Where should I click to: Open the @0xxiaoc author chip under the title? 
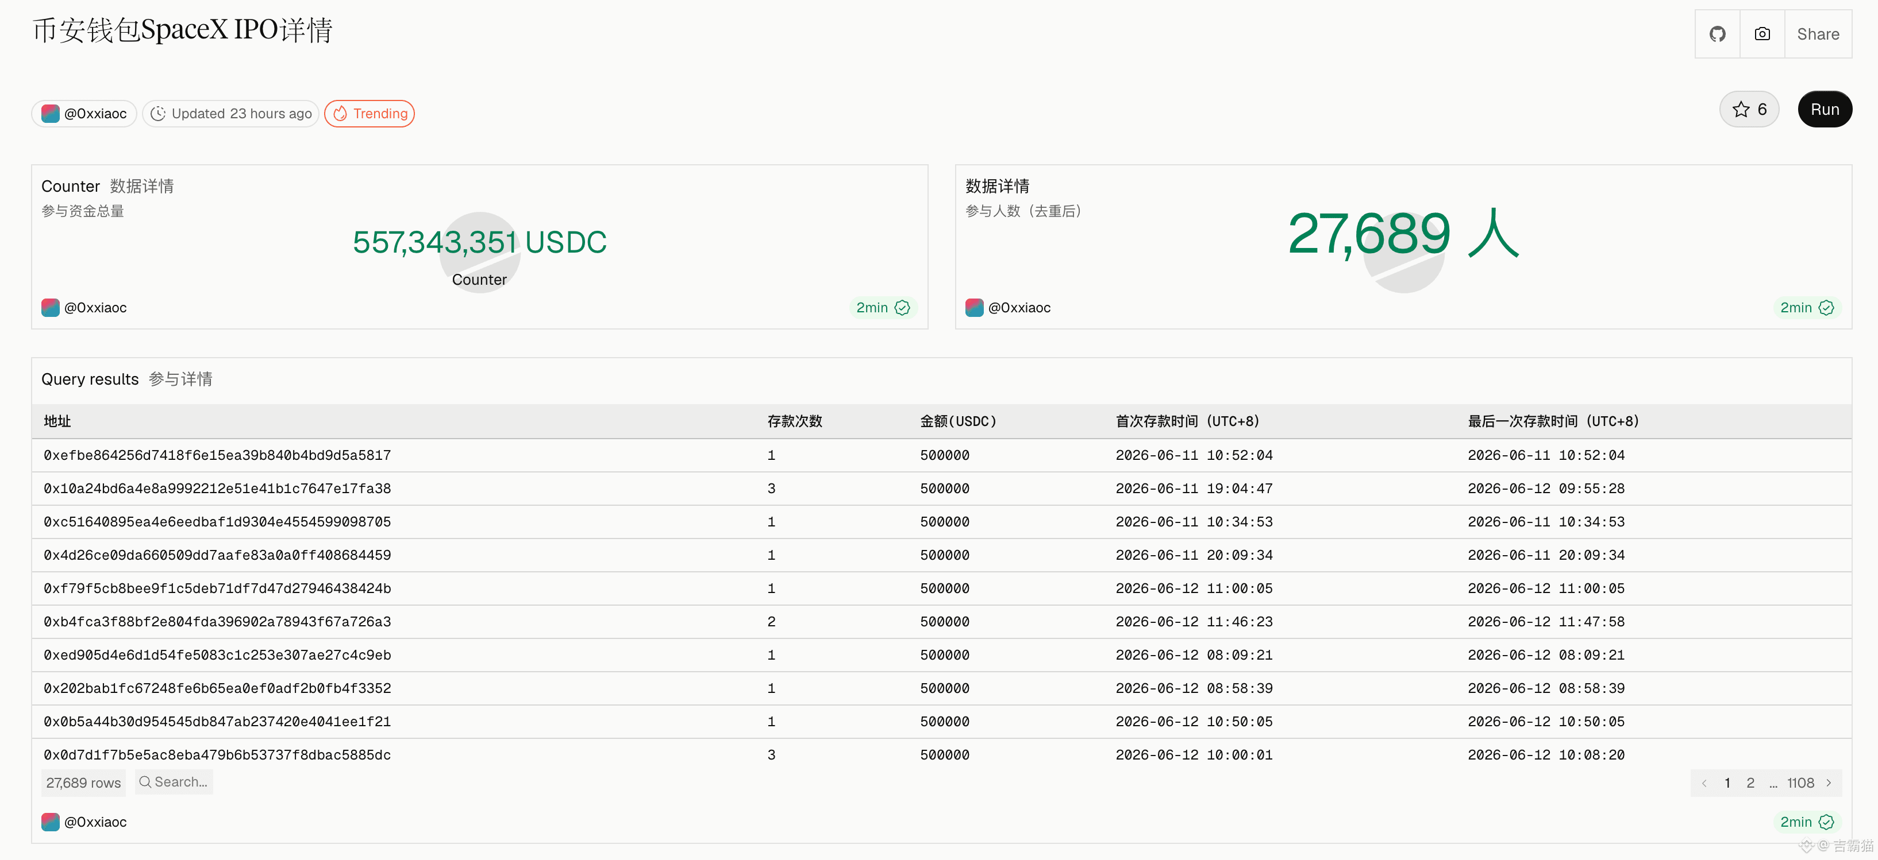[84, 114]
